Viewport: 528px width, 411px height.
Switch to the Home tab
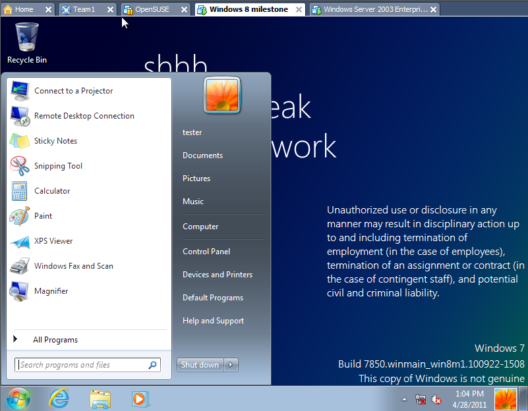coord(24,9)
